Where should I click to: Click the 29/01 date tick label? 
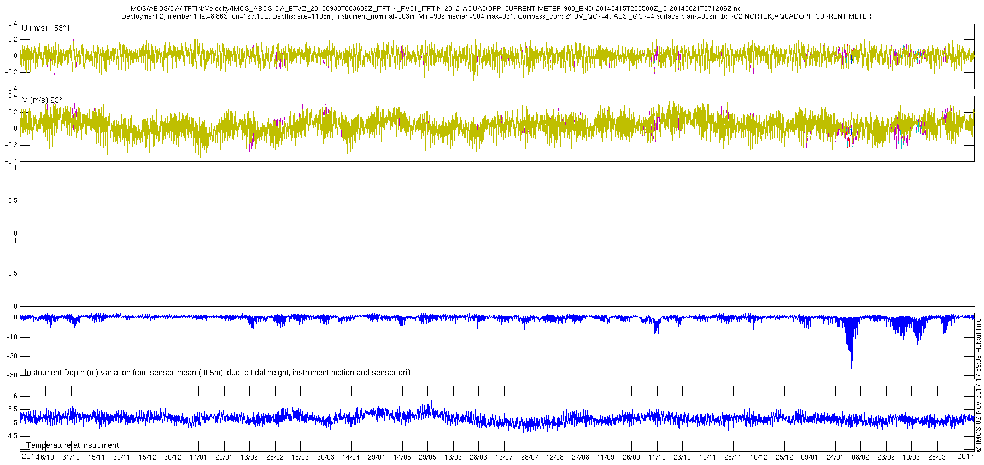click(224, 457)
